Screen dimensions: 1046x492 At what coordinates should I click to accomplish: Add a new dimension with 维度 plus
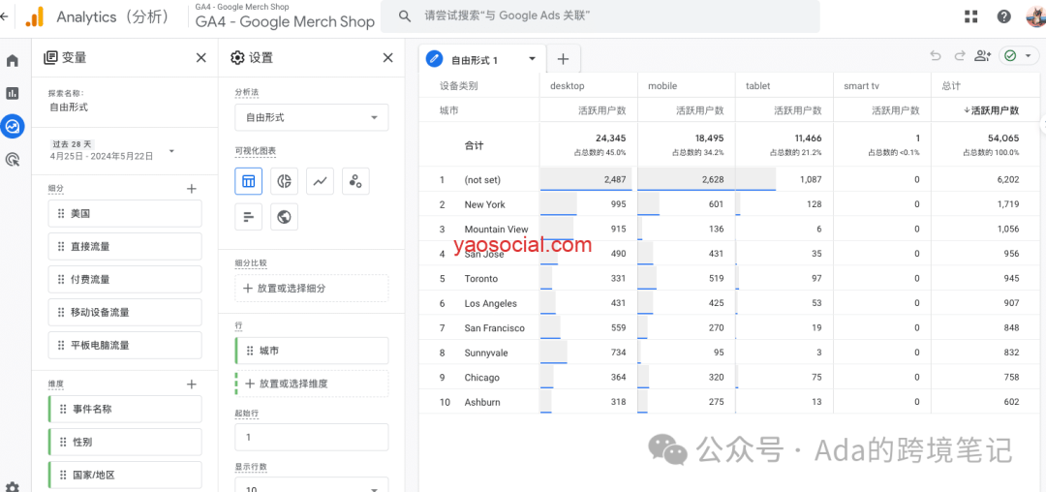pyautogui.click(x=192, y=384)
